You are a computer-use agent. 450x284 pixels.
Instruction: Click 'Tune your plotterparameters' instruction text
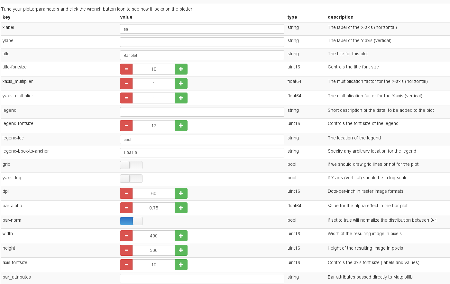click(x=97, y=9)
